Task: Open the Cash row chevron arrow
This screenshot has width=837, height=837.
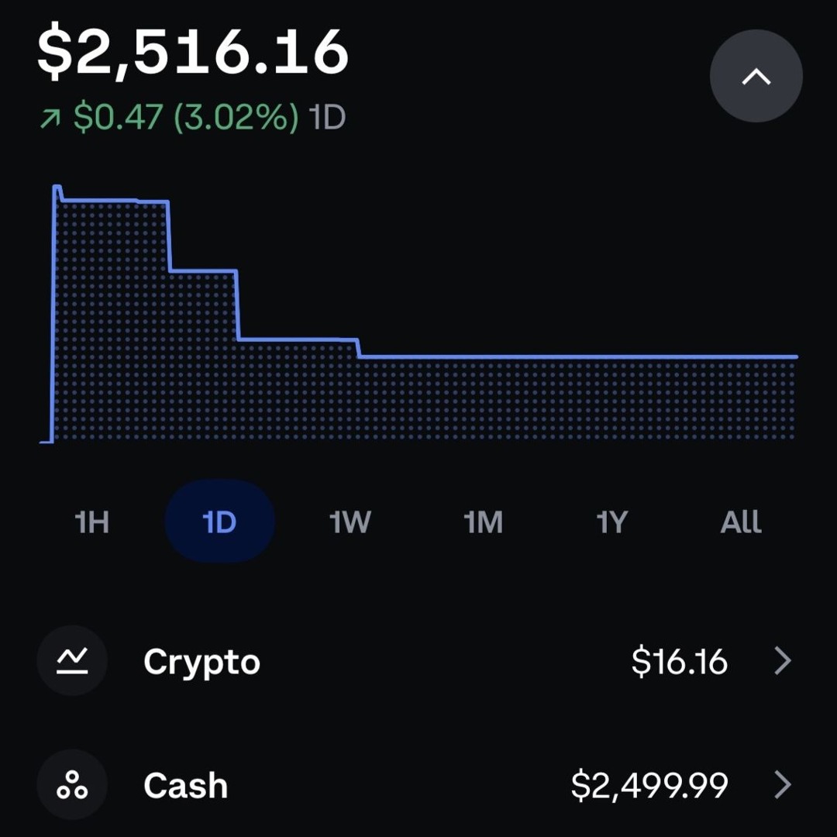Action: coord(783,784)
